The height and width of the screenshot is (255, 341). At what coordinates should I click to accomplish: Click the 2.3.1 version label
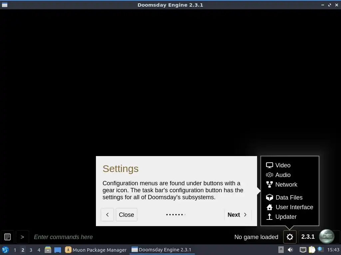tap(308, 236)
